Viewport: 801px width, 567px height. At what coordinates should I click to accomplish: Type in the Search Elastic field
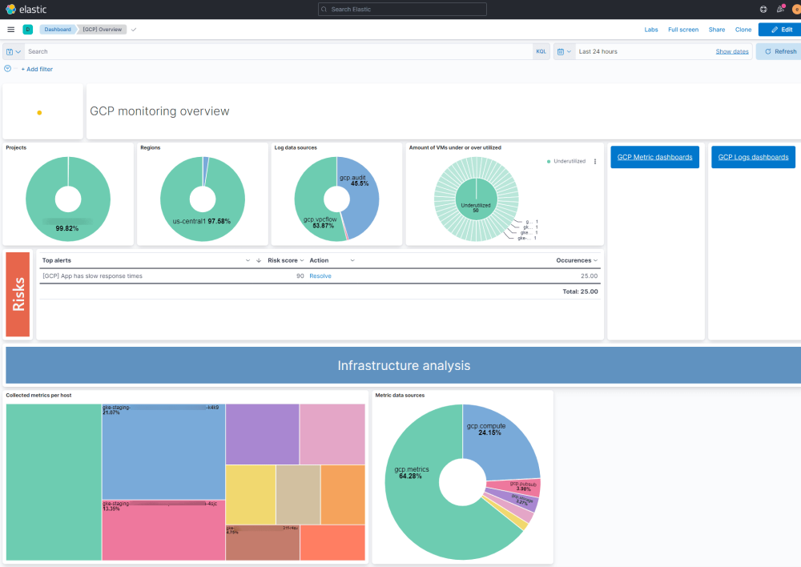click(400, 9)
